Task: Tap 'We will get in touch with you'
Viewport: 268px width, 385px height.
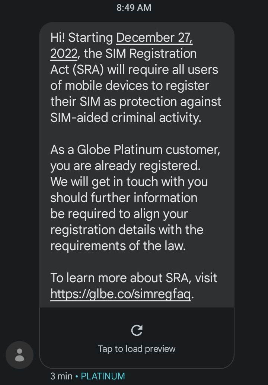Action: [129, 182]
